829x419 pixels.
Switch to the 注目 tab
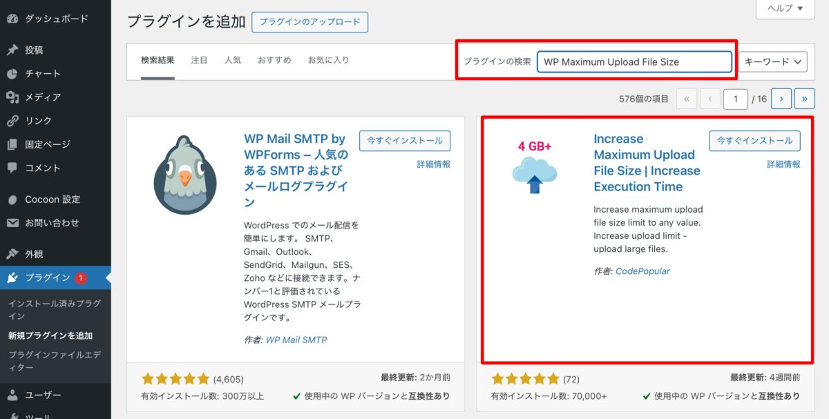[x=200, y=60]
